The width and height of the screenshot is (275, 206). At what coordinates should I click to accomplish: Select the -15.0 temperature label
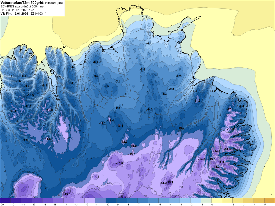tap(212, 159)
